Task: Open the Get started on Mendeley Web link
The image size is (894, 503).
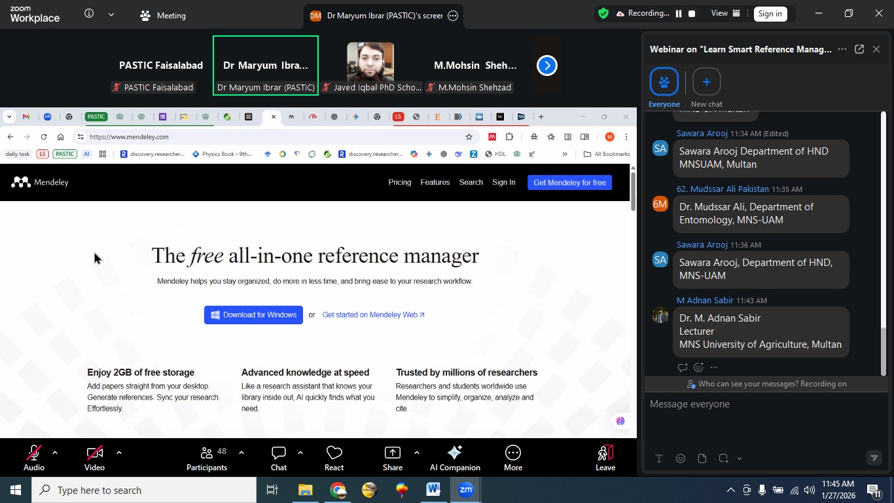Action: [373, 315]
